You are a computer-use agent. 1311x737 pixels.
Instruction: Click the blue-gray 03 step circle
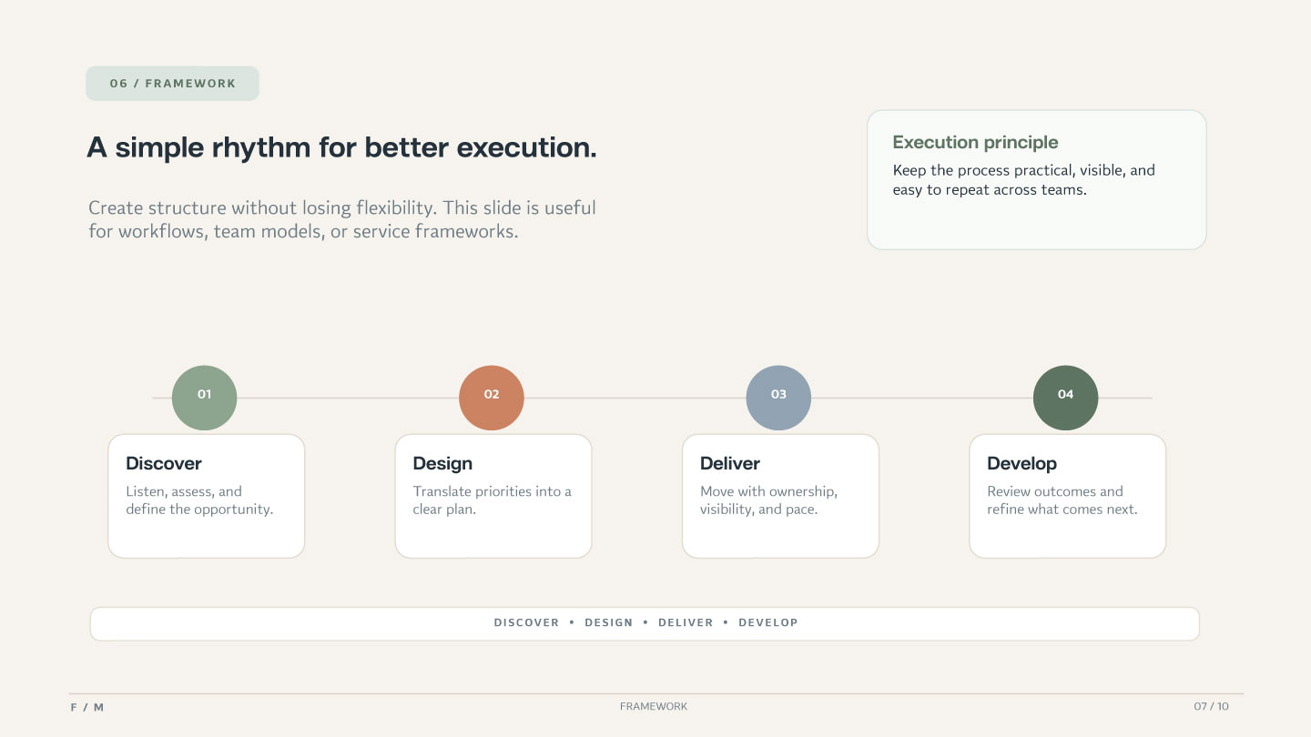(778, 398)
